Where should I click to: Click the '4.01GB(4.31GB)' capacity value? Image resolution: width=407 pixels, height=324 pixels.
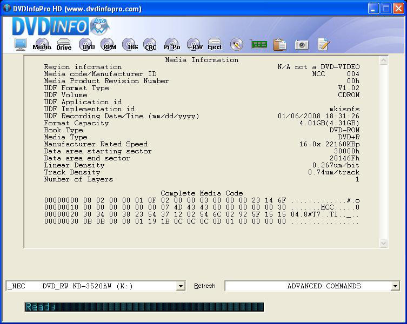click(x=329, y=123)
